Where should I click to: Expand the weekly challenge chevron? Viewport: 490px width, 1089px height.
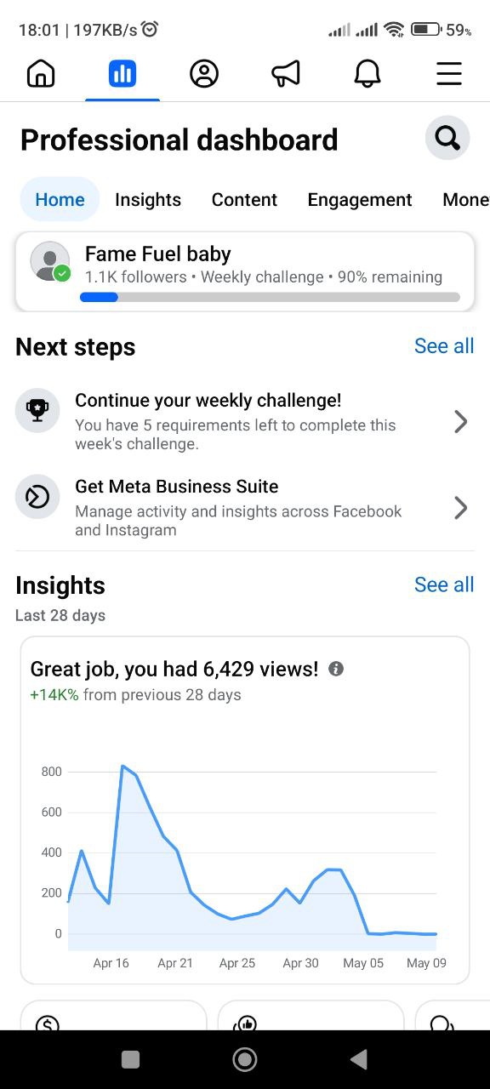tap(460, 421)
